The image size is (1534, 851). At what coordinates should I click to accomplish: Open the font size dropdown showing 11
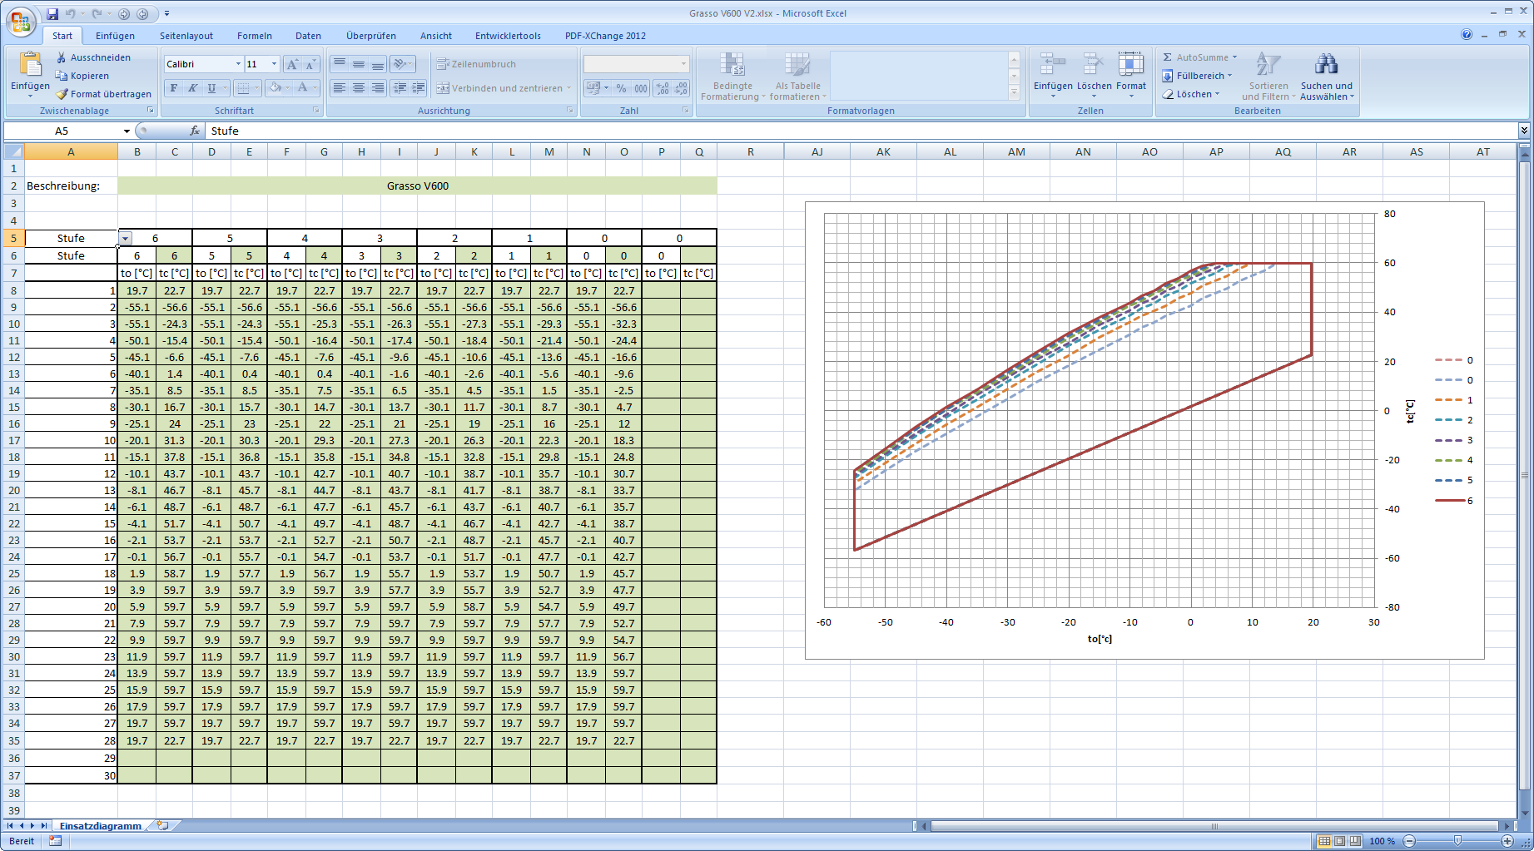(272, 63)
